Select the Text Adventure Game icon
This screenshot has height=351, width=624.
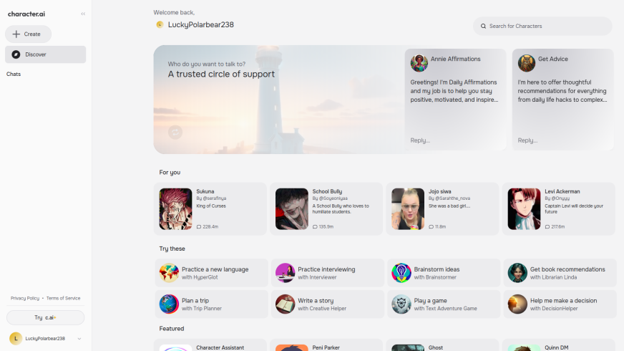401,304
